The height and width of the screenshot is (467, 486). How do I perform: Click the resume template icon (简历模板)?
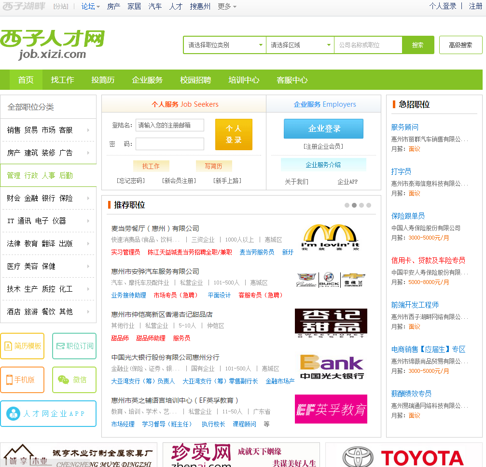[x=8, y=346]
